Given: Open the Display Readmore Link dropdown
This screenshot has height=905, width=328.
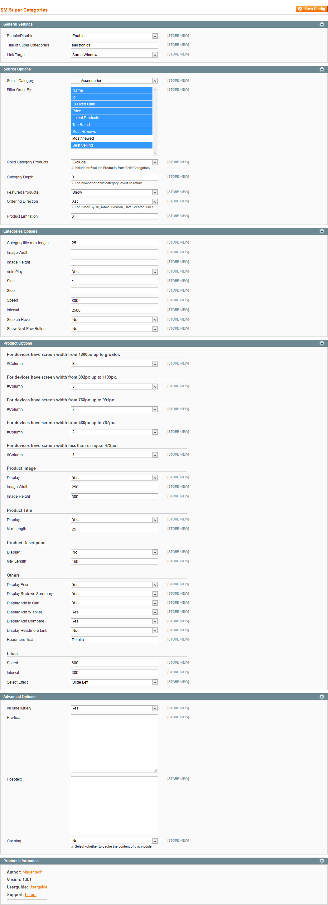Looking at the screenshot, I should (114, 631).
